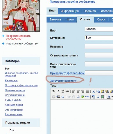Image resolution: width=113 pixels, height=134 pixels.
Task: Open HTML source editor
Action: click(87, 97)
